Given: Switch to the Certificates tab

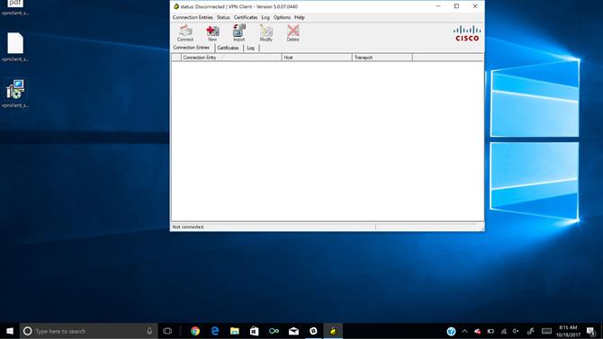Looking at the screenshot, I should (228, 48).
